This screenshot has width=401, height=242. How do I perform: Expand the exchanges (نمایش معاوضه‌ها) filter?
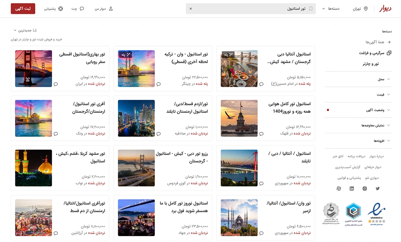[x=358, y=125]
